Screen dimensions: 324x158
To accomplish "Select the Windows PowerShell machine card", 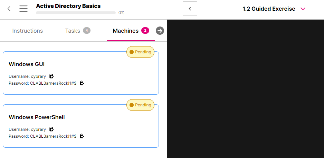I will click(81, 126).
